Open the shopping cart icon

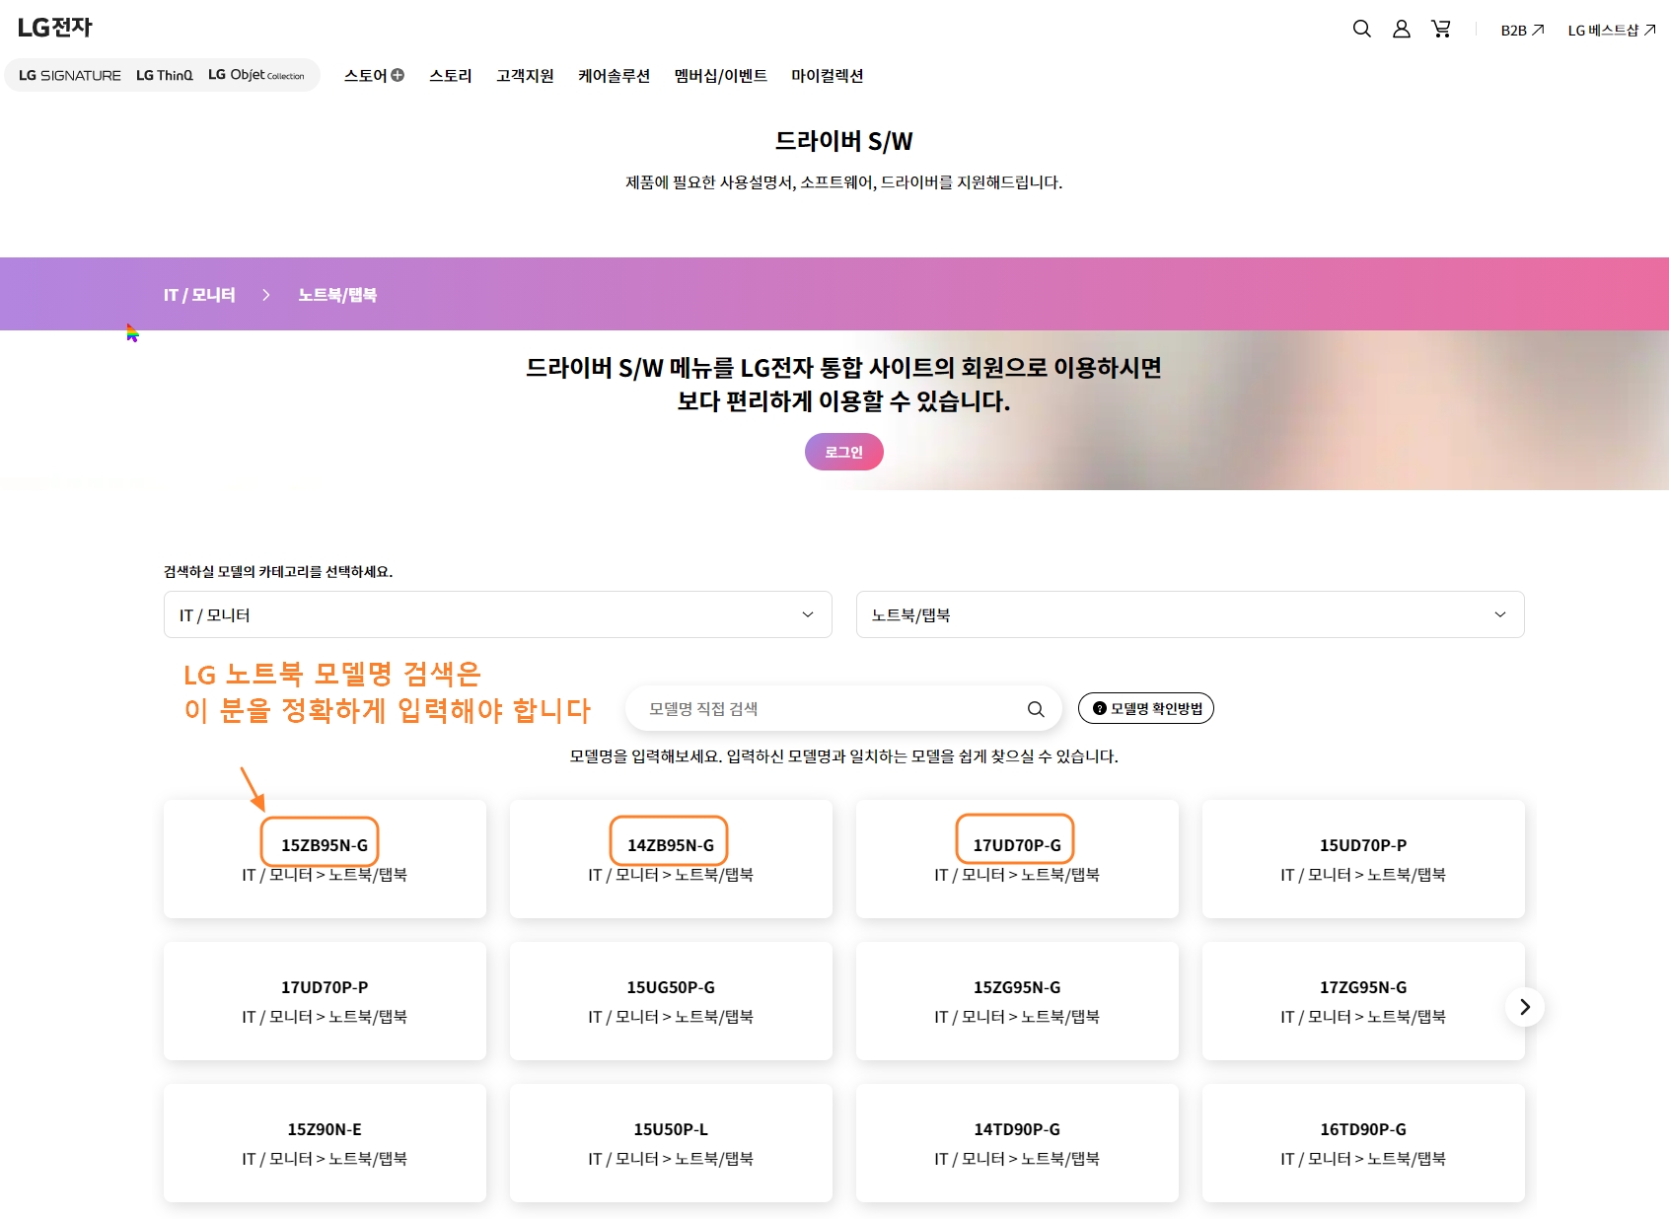click(x=1441, y=30)
